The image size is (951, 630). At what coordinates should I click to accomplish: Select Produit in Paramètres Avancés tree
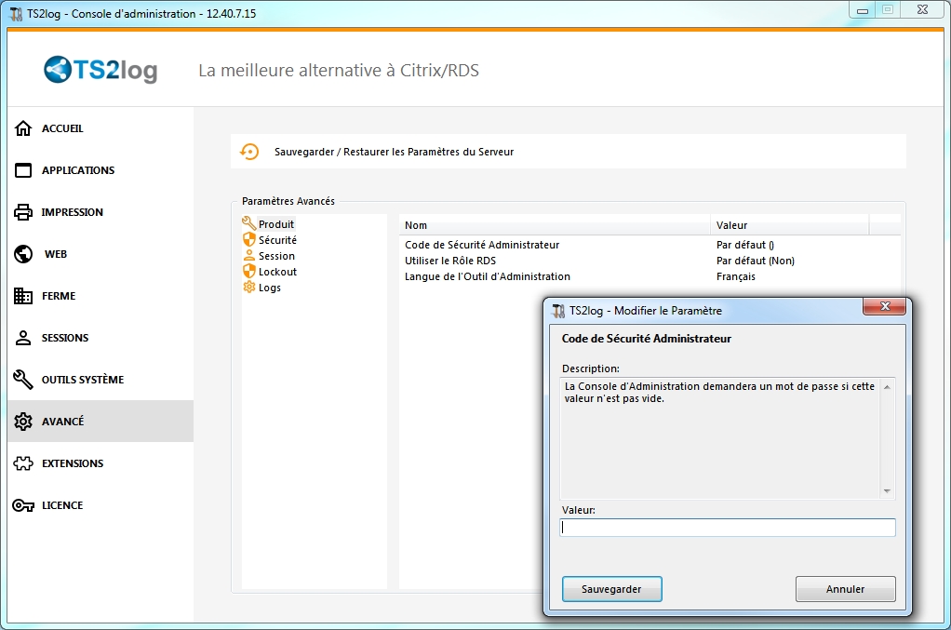click(276, 224)
